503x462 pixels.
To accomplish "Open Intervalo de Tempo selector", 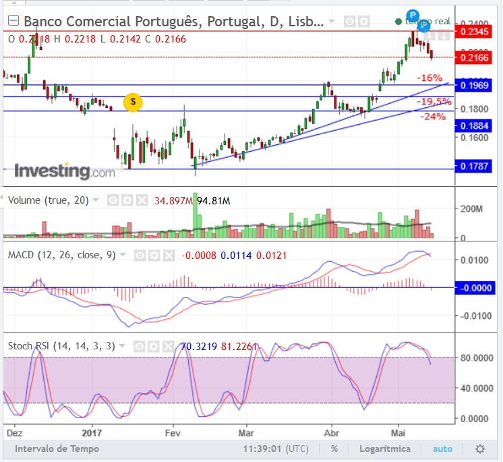I will click(x=57, y=449).
